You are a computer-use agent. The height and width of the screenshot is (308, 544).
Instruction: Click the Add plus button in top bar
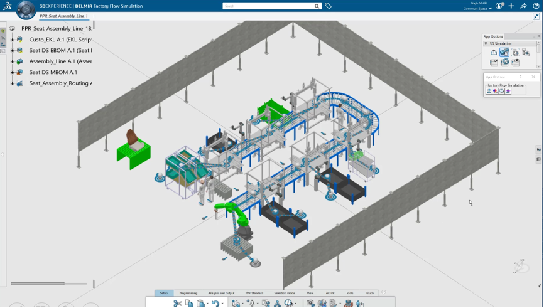[x=511, y=6]
